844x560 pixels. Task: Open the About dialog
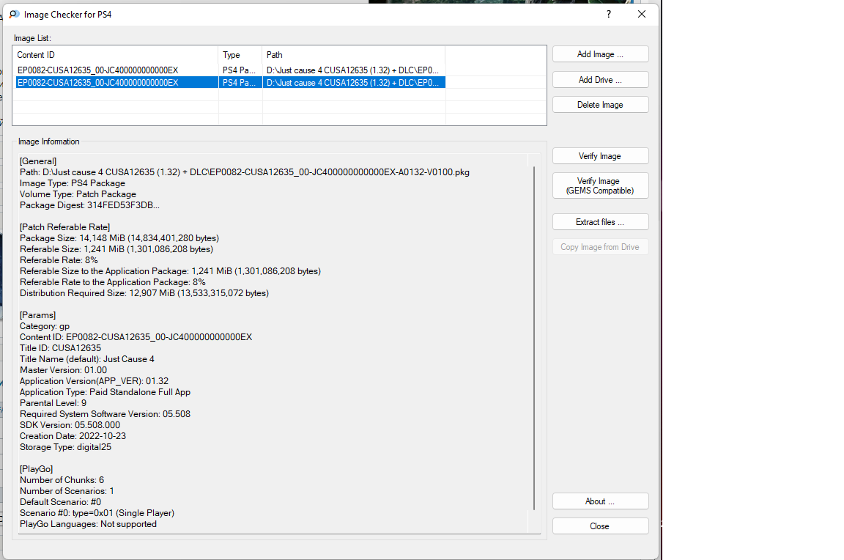click(600, 501)
